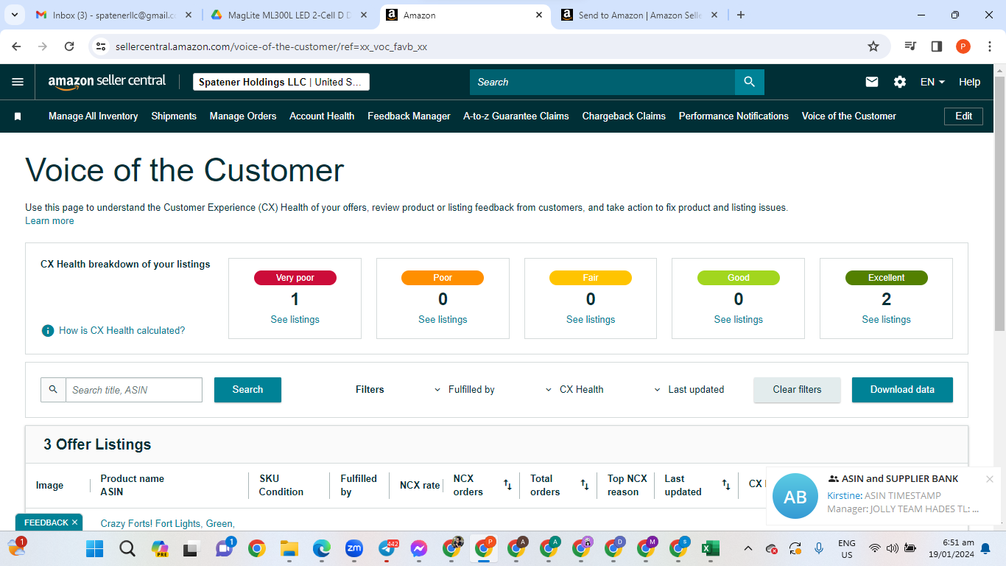Go to A-to-z Guarantee Claims
1006x566 pixels.
(x=516, y=116)
